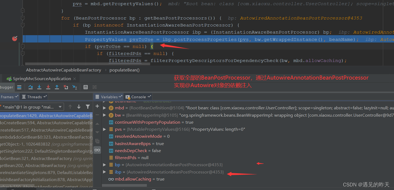Move watch up in Variables sidebar
The height and width of the screenshot is (190, 394).
[x=97, y=124]
